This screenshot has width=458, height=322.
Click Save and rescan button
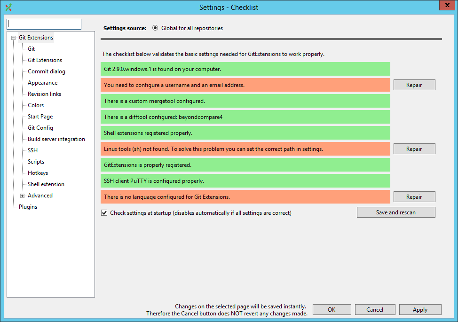[396, 212]
